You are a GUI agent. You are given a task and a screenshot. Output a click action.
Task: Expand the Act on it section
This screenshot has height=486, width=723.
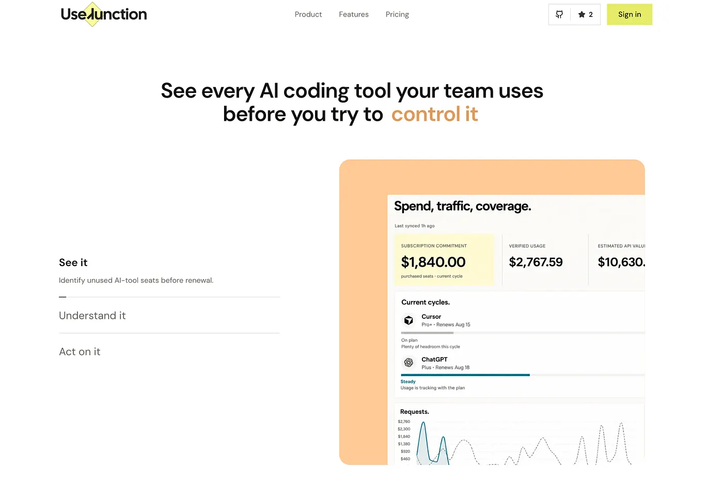pos(80,352)
